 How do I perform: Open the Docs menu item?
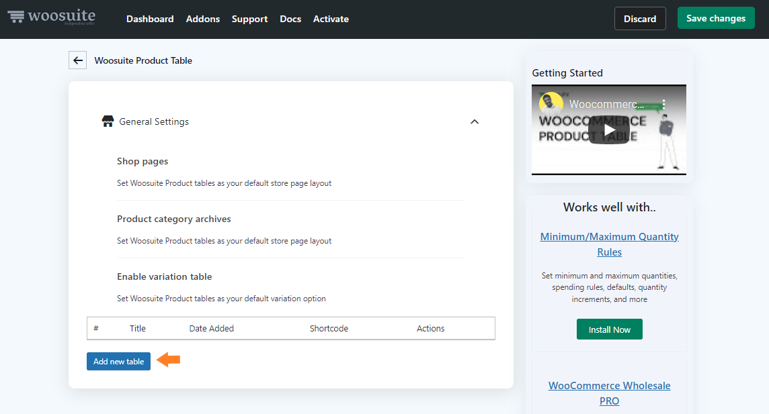[290, 19]
